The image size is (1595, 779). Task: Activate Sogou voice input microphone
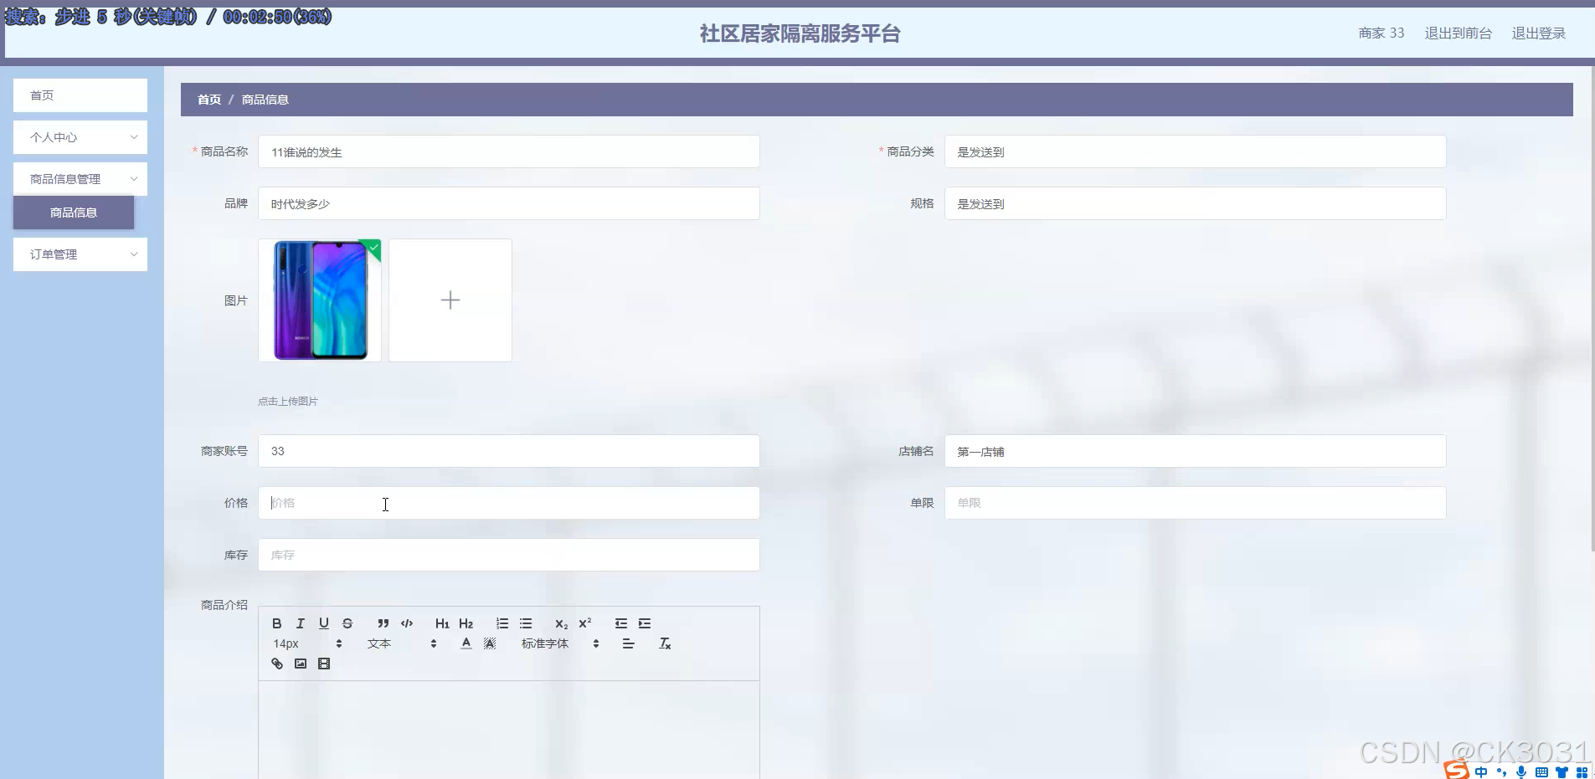[x=1521, y=772]
